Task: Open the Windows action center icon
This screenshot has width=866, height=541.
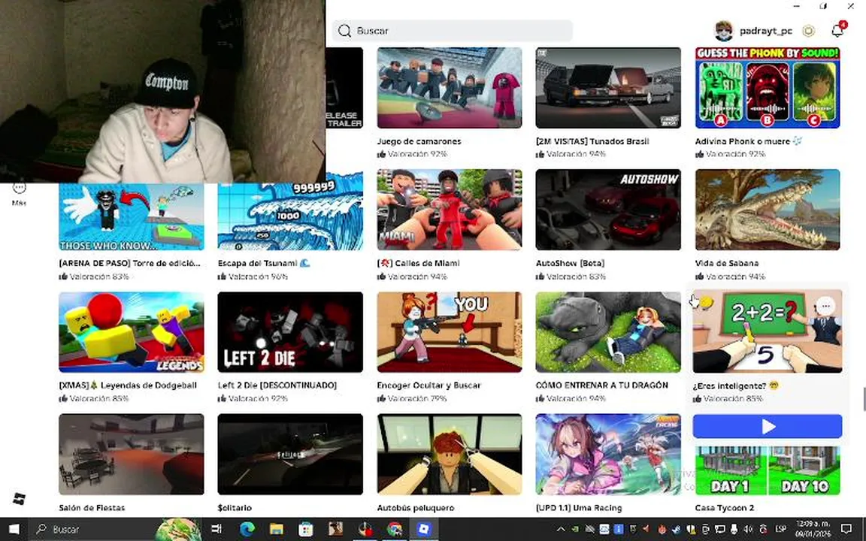Action: (x=846, y=530)
